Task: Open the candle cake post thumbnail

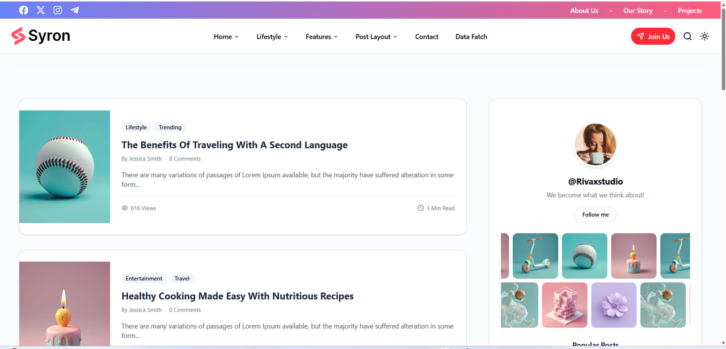Action: [65, 304]
